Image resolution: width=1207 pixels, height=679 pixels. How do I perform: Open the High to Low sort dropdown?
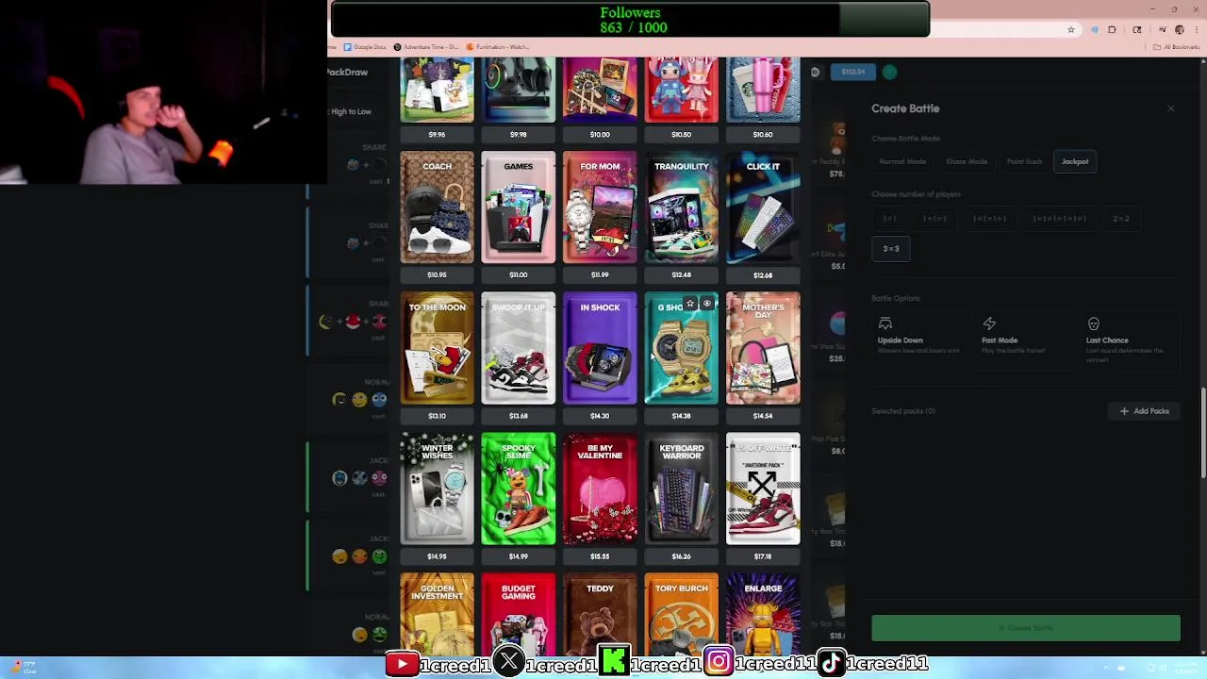[x=350, y=111]
